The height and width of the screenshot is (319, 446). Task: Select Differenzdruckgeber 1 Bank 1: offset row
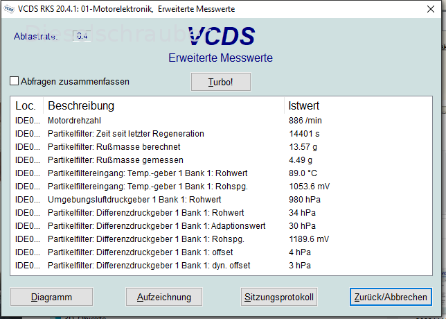222,252
